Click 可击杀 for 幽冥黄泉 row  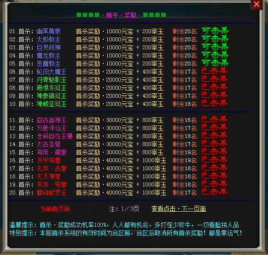(215, 31)
